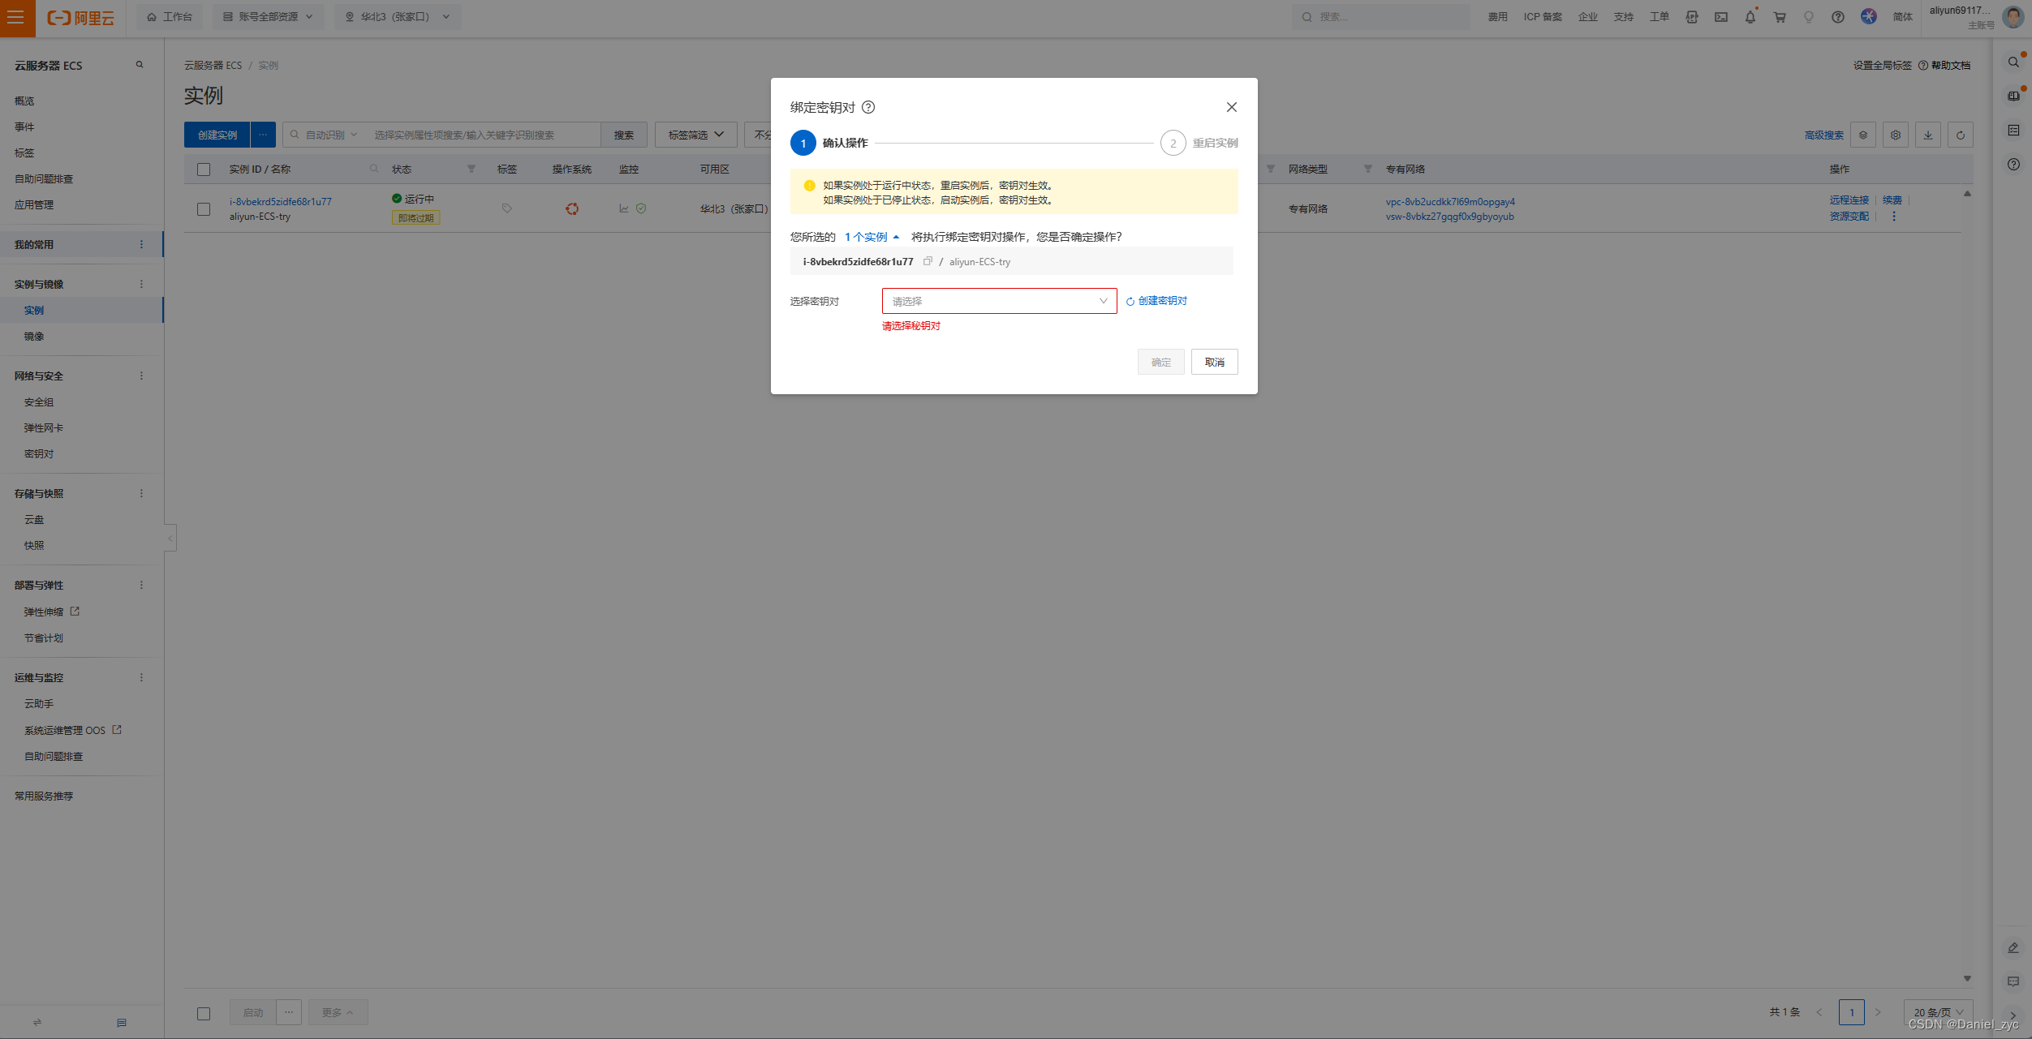This screenshot has height=1039, width=2032.
Task: Click the 取消 button in dialog
Action: [1214, 363]
